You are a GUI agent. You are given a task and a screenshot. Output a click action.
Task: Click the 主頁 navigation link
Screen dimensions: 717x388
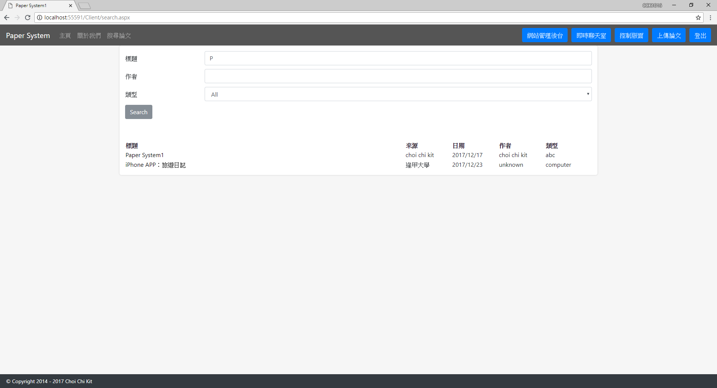(x=65, y=36)
